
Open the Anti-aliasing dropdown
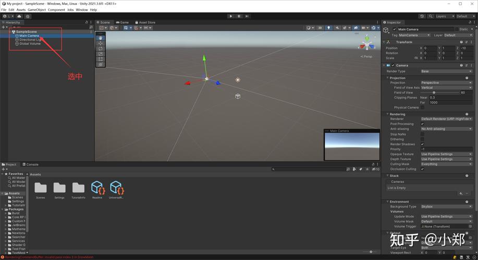point(446,129)
